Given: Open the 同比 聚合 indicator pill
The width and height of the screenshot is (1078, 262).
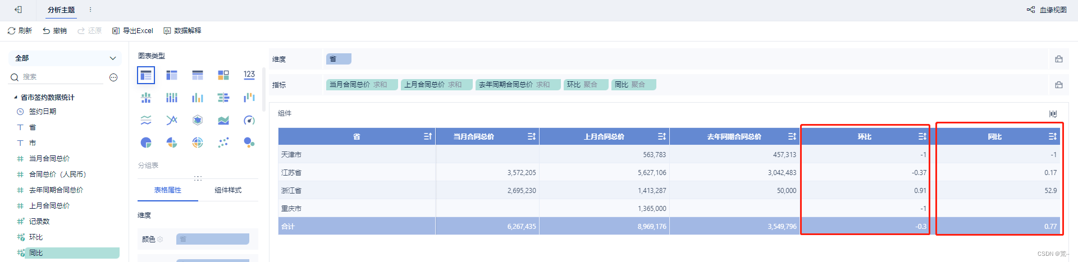Looking at the screenshot, I should pos(633,85).
